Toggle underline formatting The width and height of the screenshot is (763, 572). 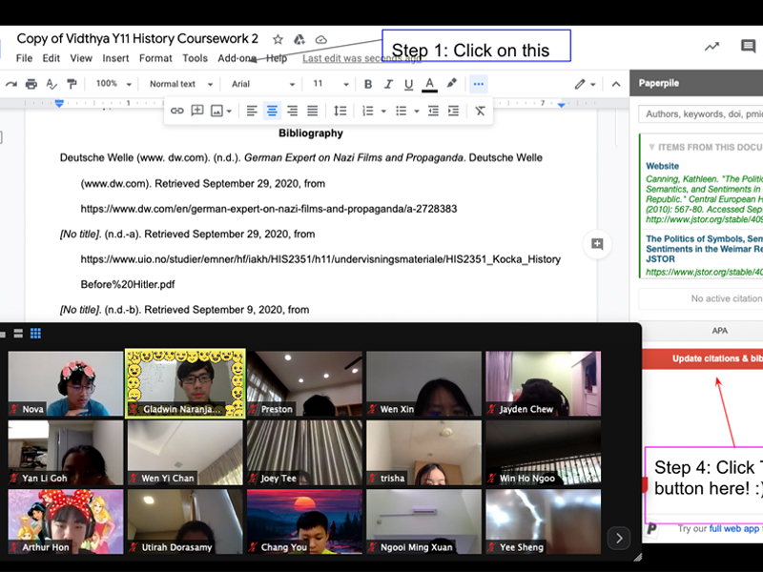(409, 85)
